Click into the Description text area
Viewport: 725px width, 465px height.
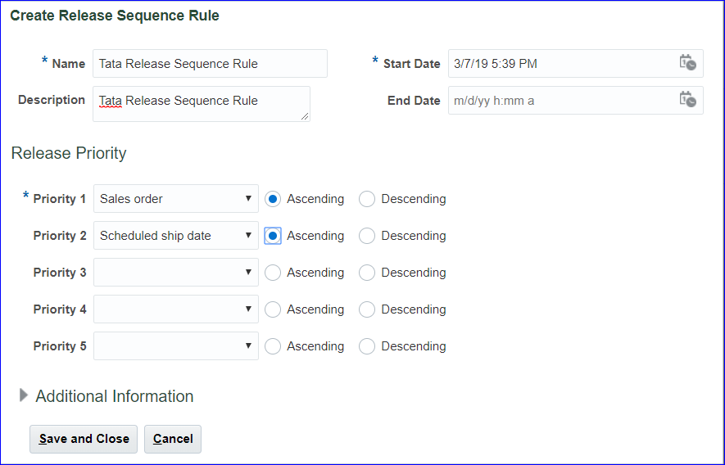pos(201,104)
